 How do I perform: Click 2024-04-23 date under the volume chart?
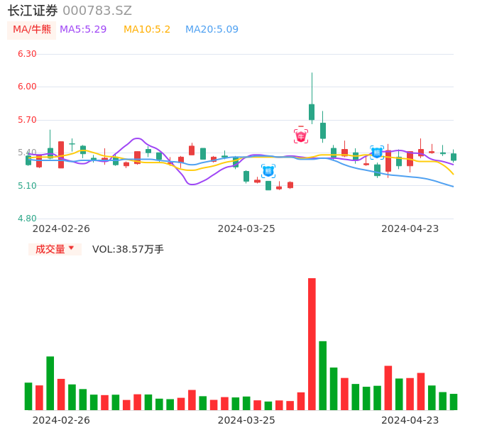point(410,420)
